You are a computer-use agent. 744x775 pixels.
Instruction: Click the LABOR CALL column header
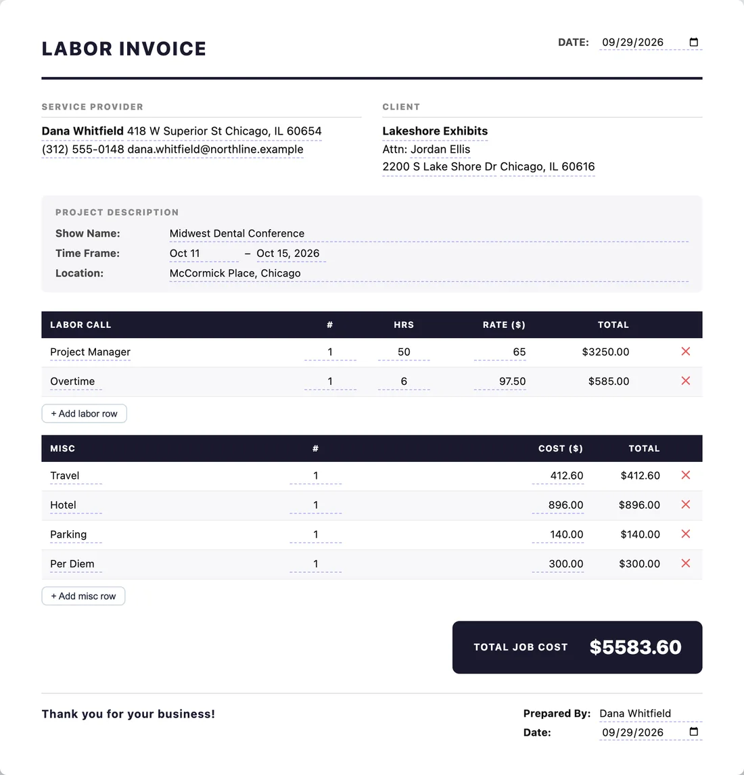pyautogui.click(x=80, y=325)
